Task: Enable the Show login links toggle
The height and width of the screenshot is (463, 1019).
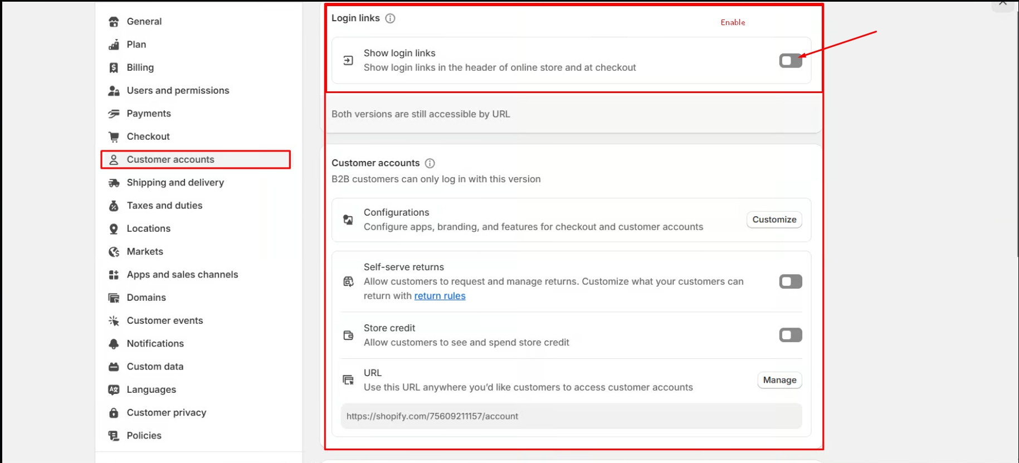Action: pyautogui.click(x=790, y=61)
